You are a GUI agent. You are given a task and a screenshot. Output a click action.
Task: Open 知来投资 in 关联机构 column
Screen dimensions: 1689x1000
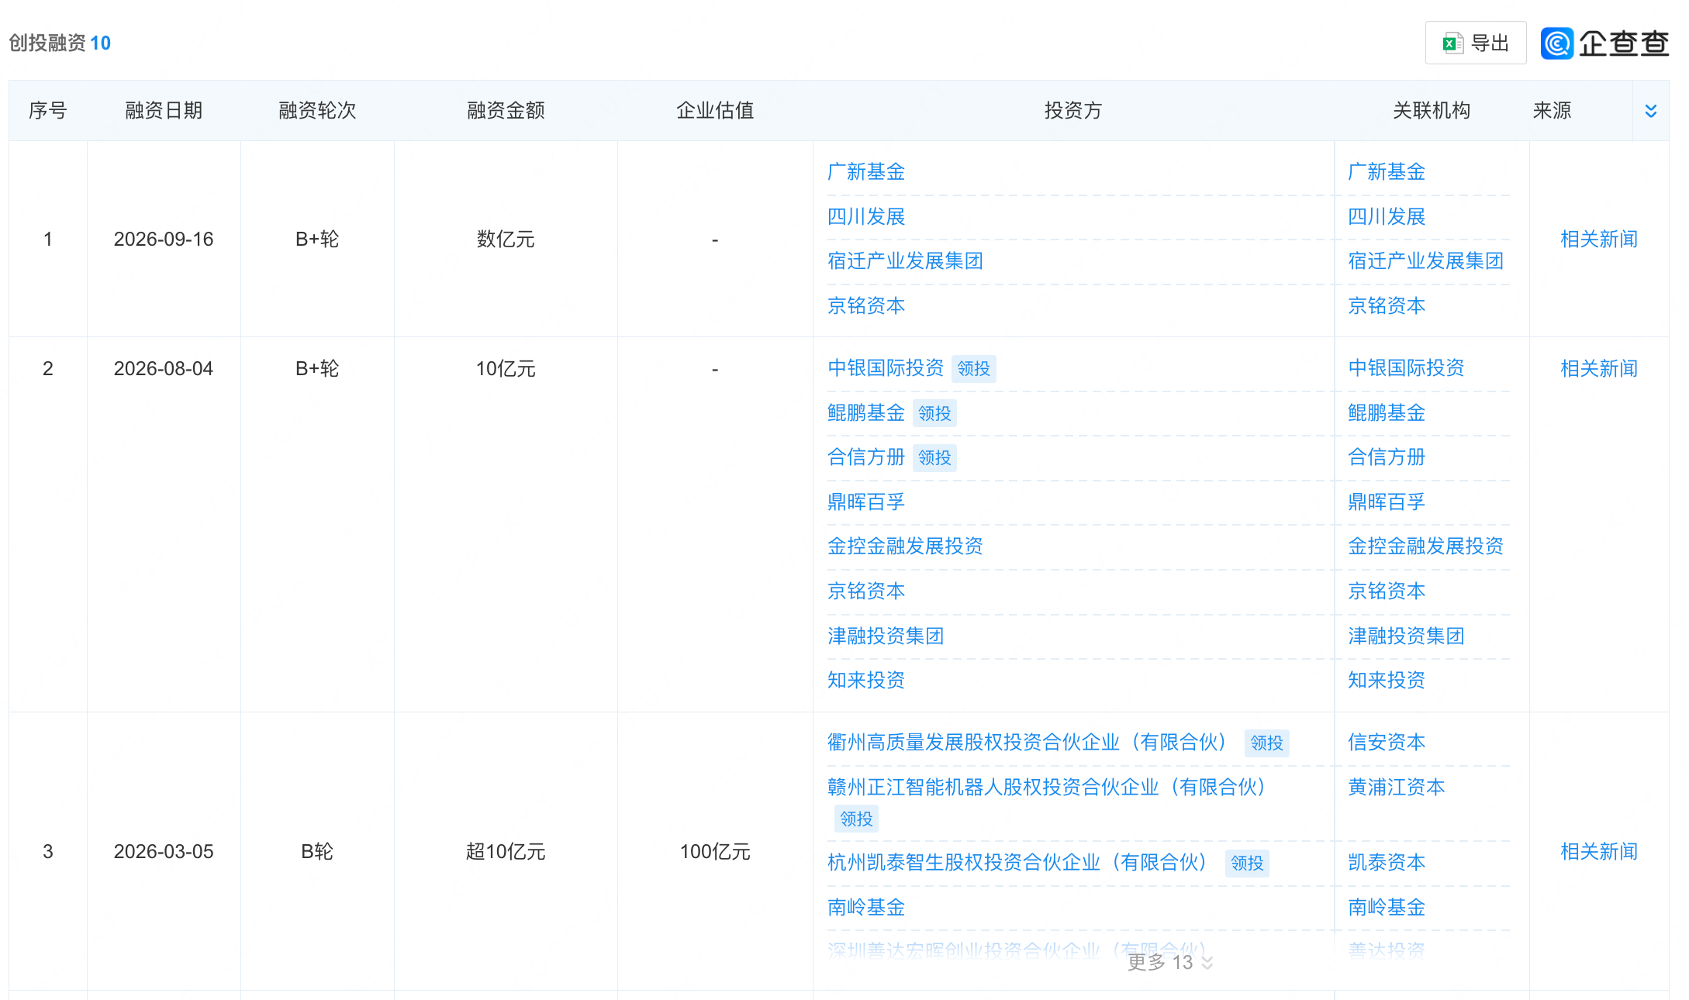tap(1386, 680)
